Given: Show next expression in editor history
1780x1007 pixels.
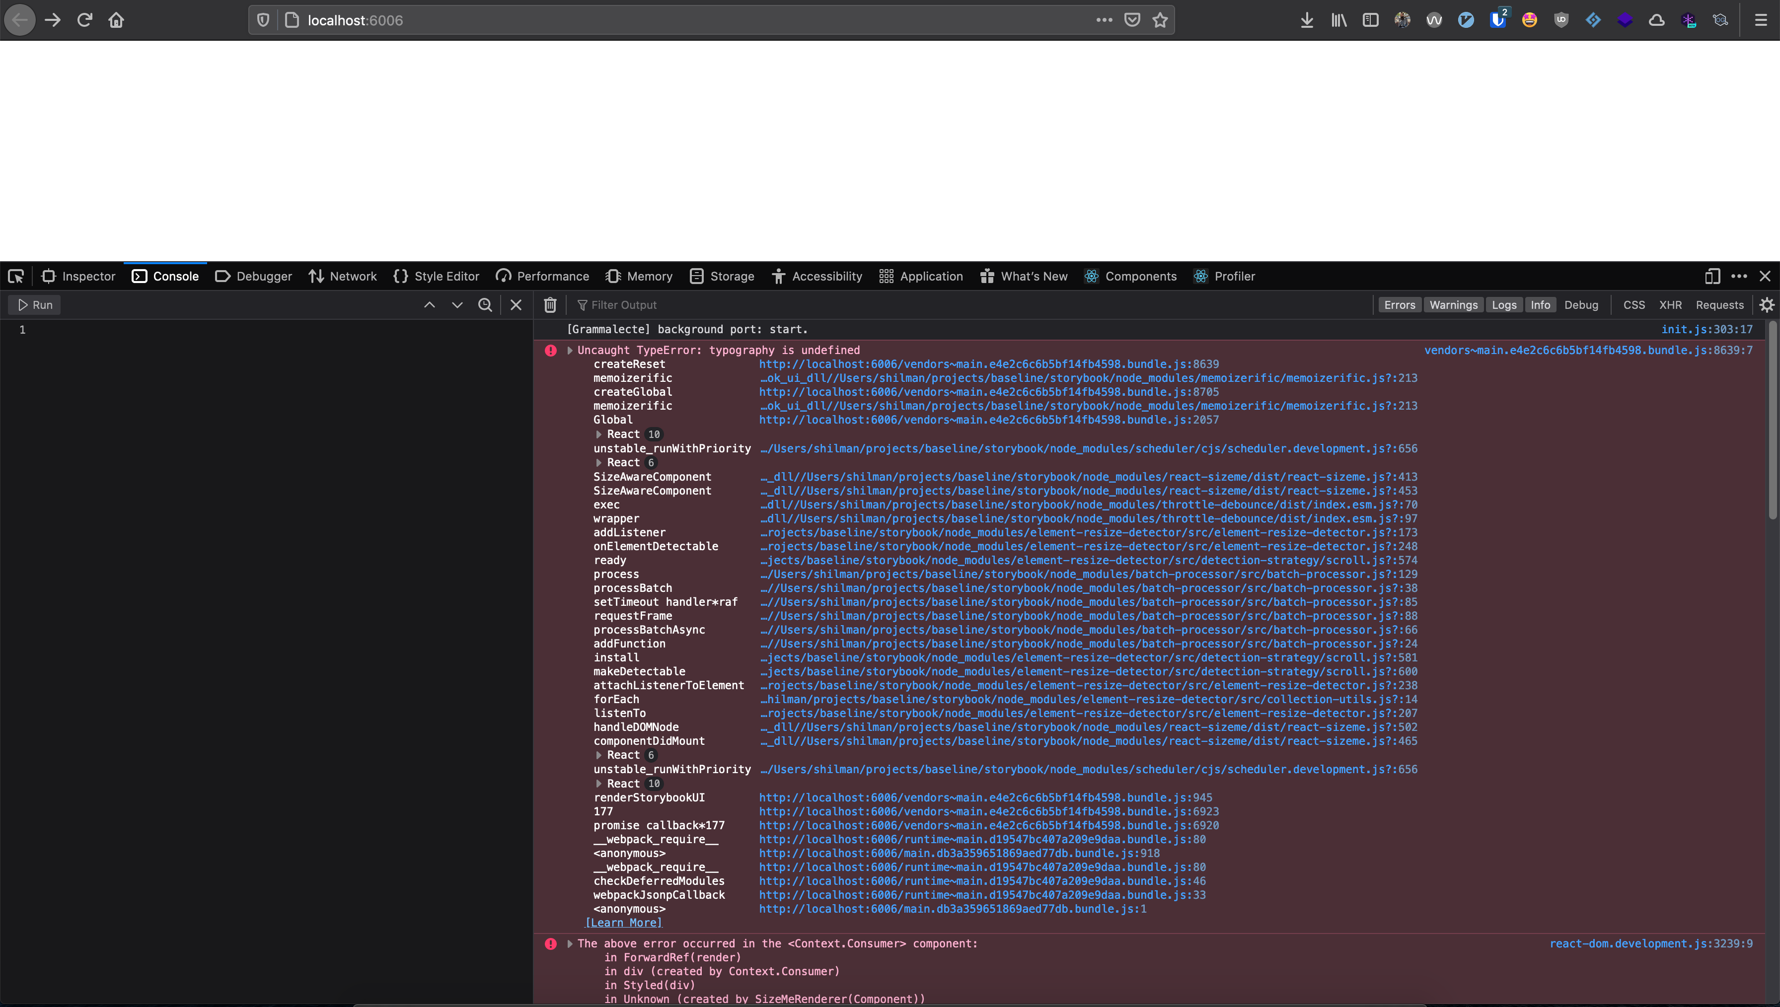Looking at the screenshot, I should pos(457,305).
